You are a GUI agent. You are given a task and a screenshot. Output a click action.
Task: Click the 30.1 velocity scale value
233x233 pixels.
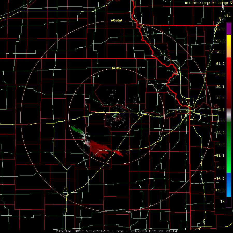tap(220, 87)
